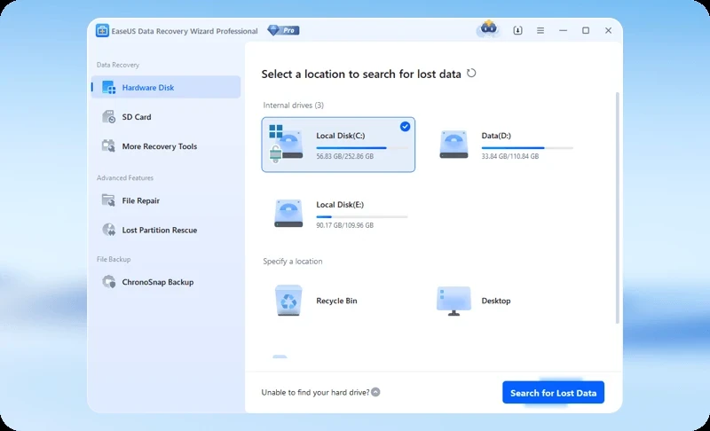Choose Recycle Bin location text
This screenshot has width=710, height=431.
tap(336, 301)
